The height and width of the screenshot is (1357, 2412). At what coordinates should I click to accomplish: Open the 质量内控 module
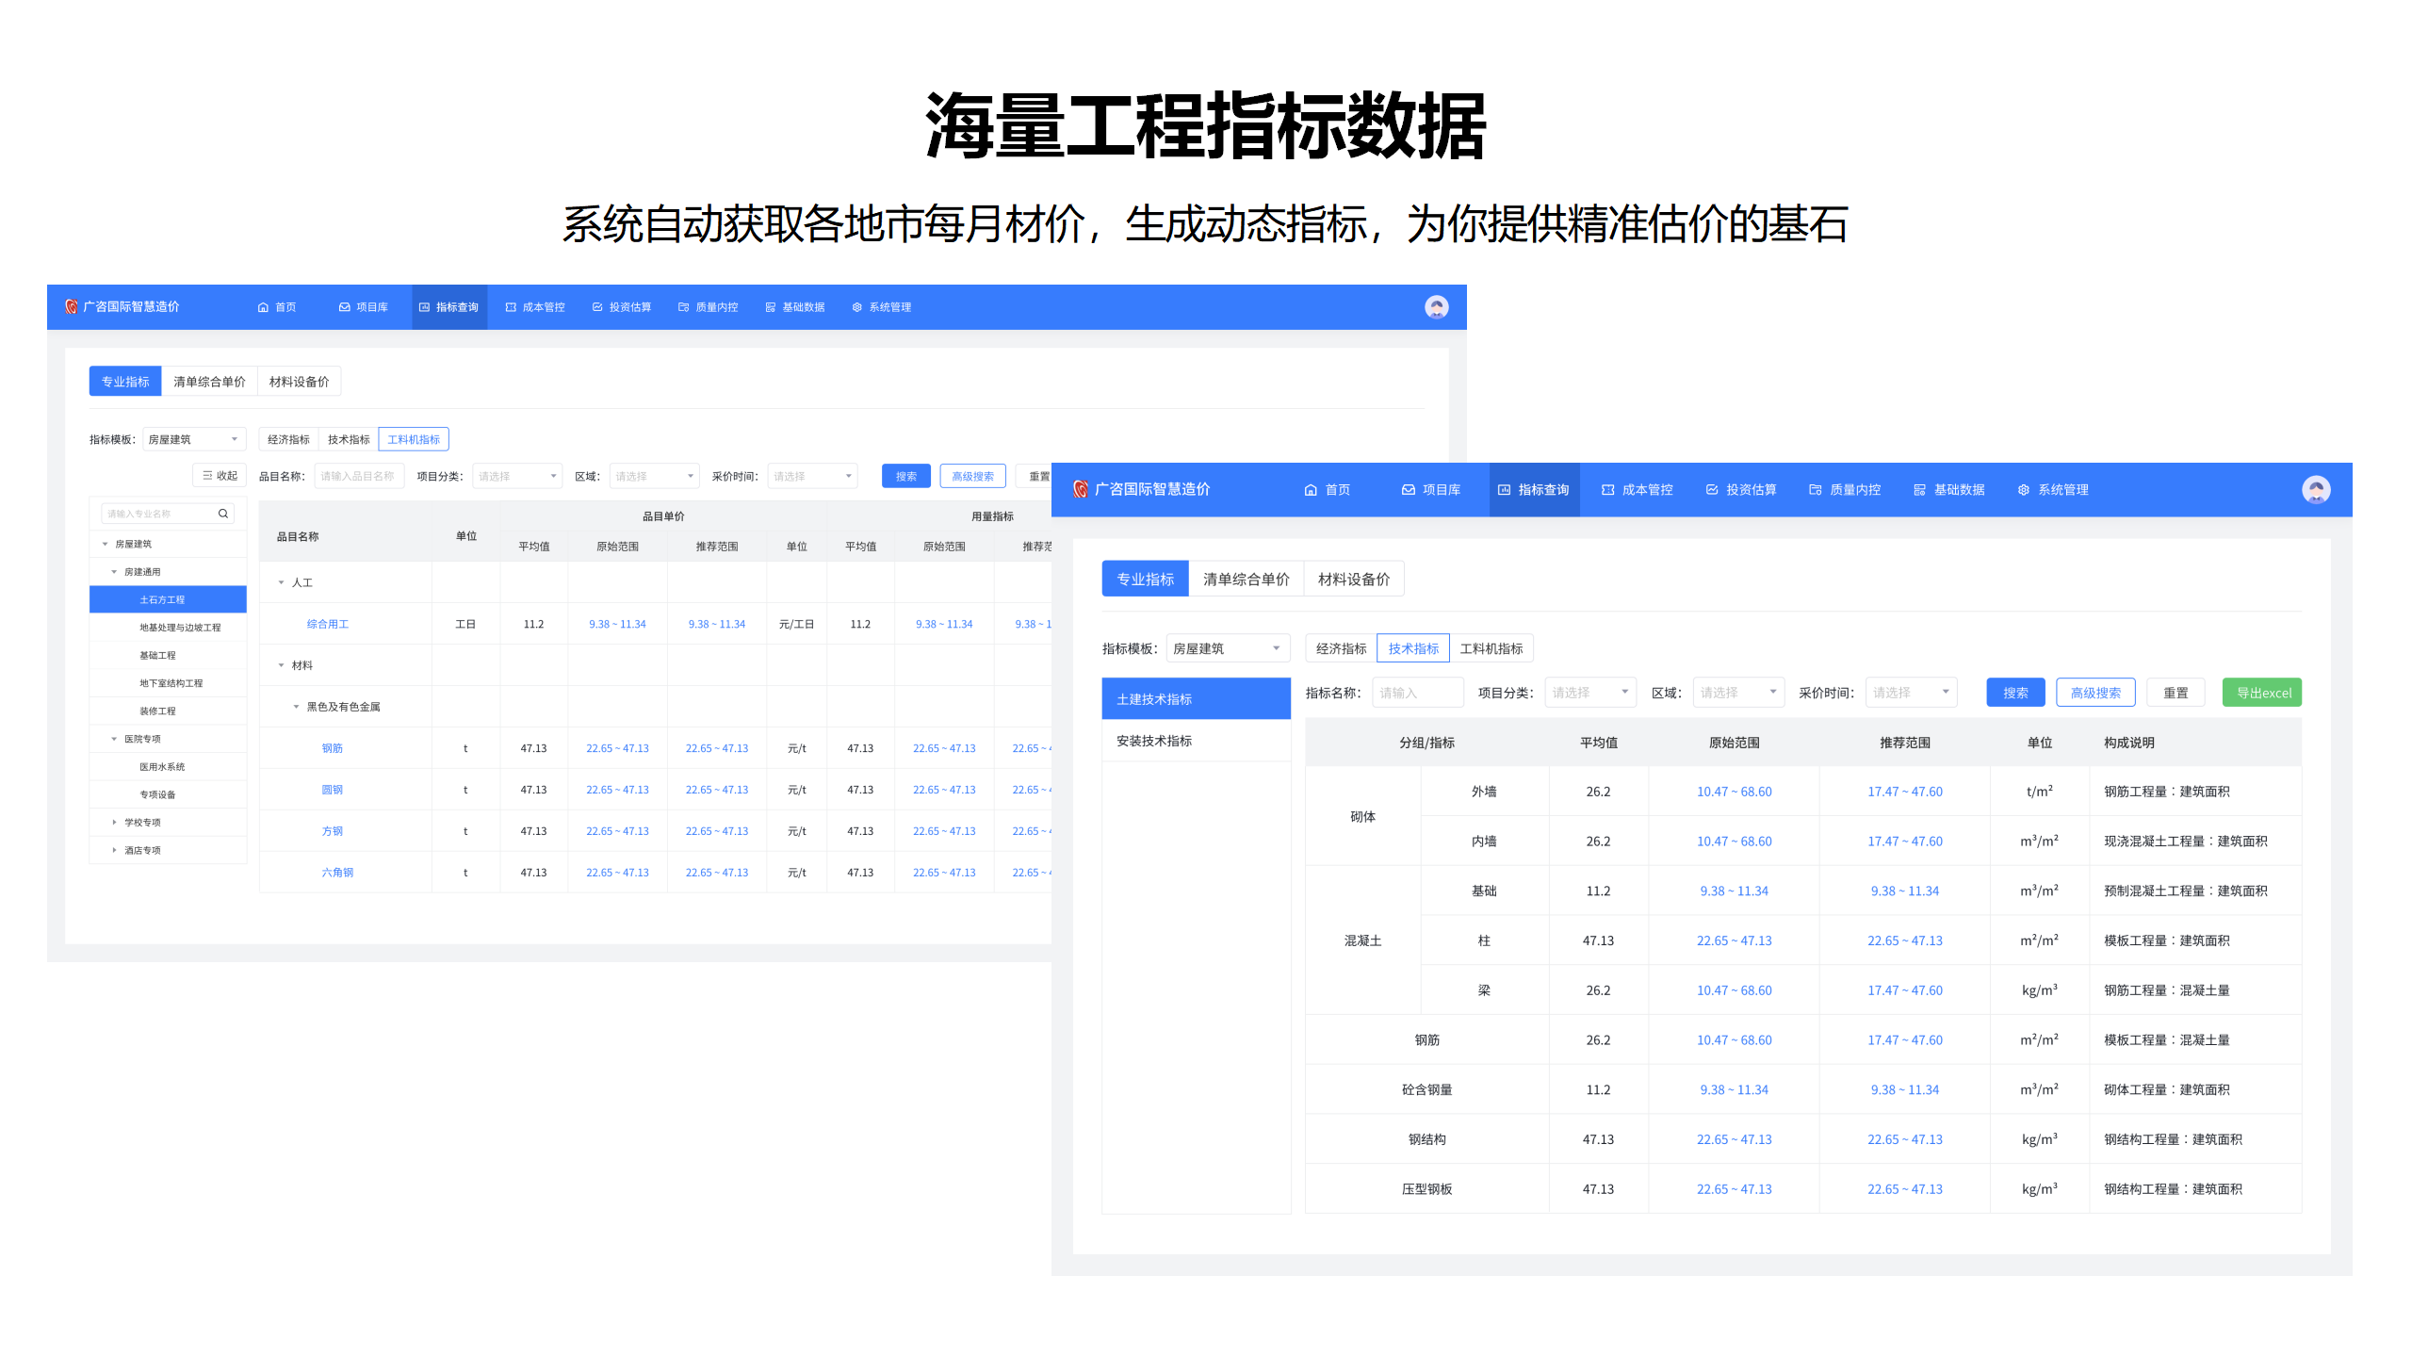tap(1852, 489)
